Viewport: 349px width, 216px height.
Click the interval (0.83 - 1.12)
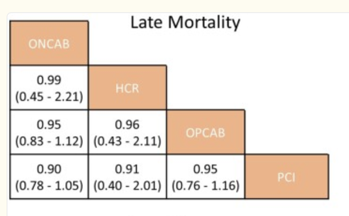coord(49,142)
